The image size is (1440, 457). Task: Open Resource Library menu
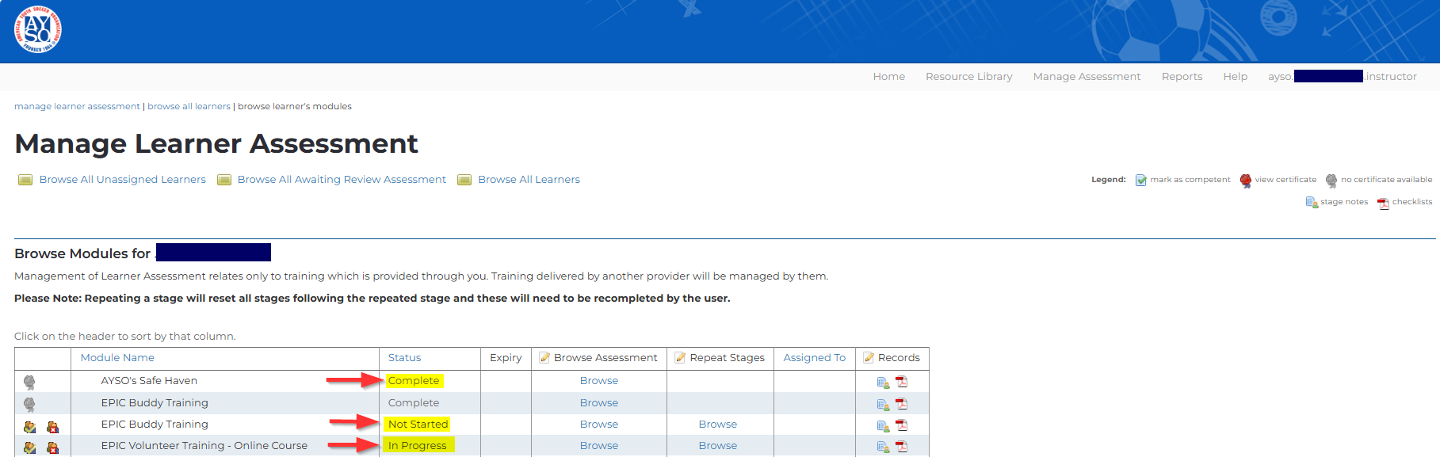[x=968, y=77]
